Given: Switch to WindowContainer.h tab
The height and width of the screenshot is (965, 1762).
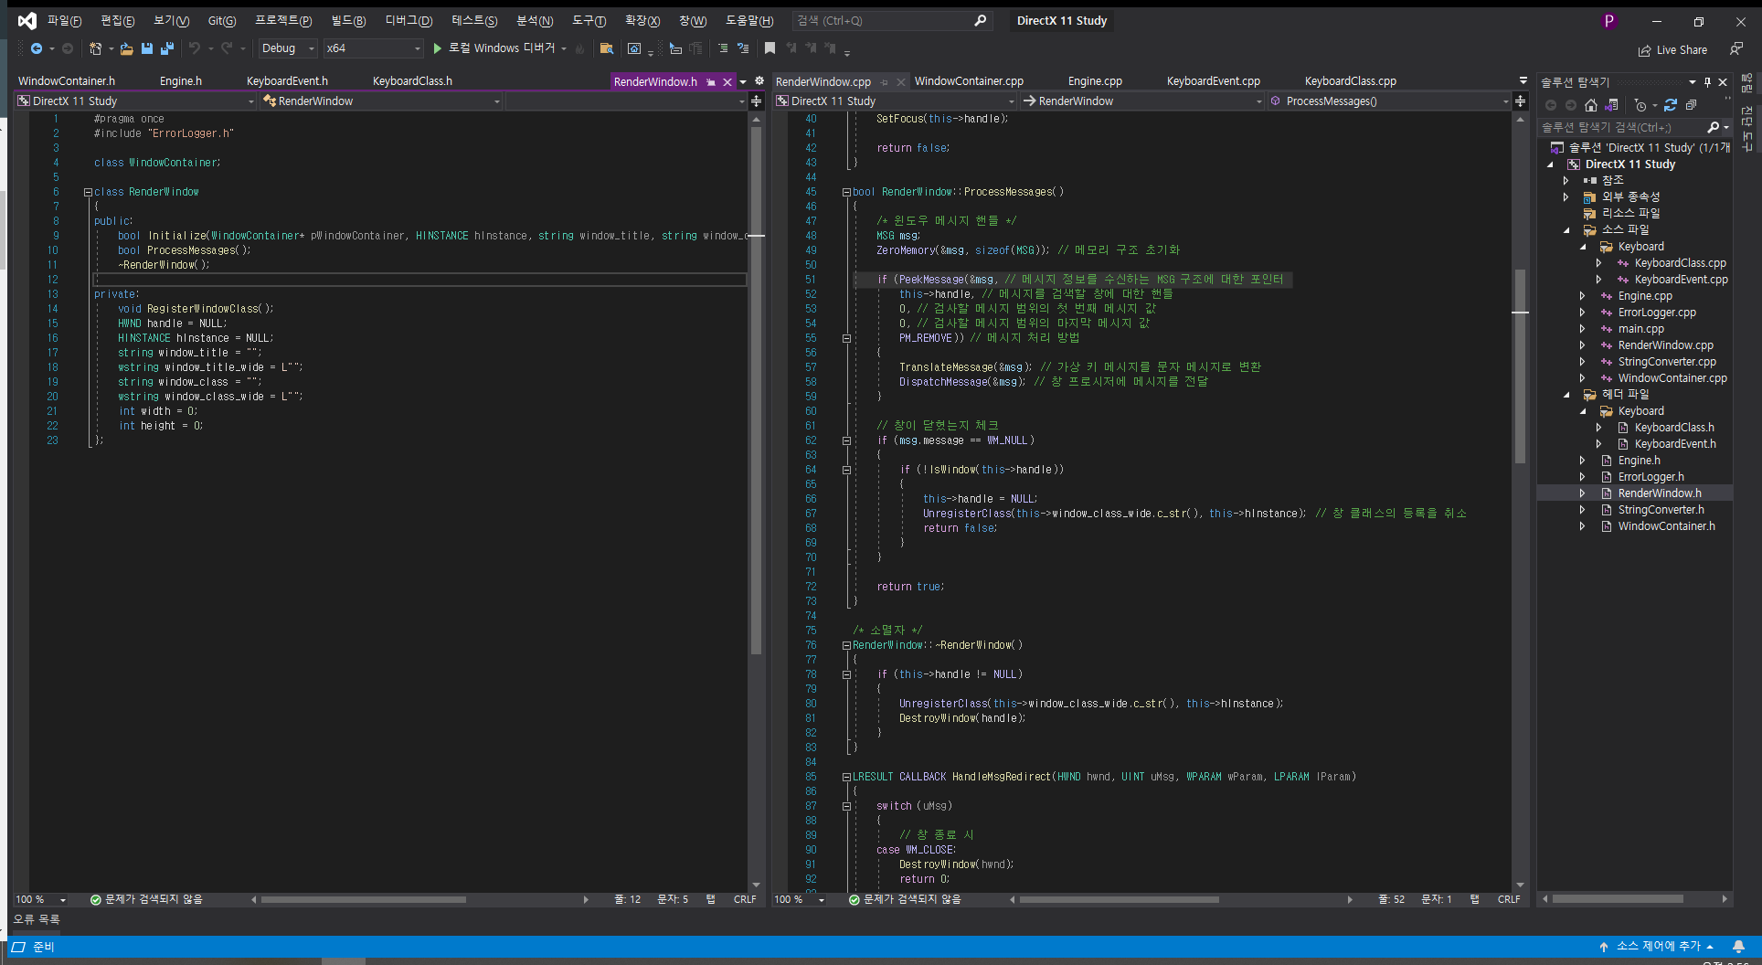Looking at the screenshot, I should 67,81.
